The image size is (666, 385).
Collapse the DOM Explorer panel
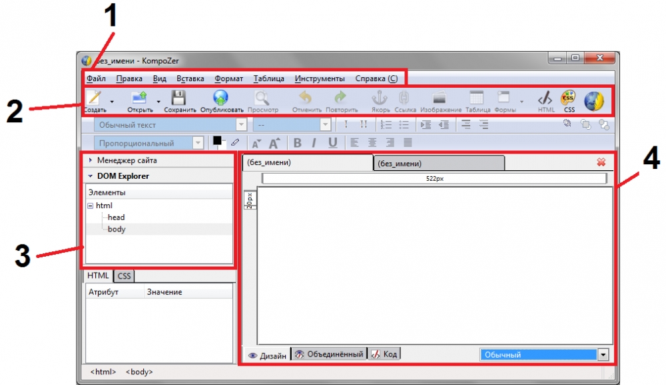90,176
